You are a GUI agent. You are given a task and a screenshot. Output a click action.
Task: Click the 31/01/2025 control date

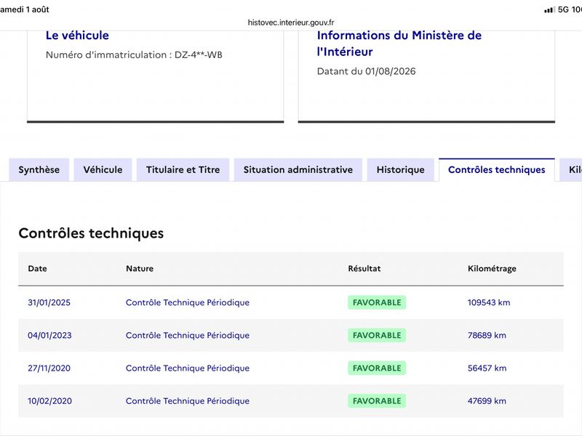[49, 302]
